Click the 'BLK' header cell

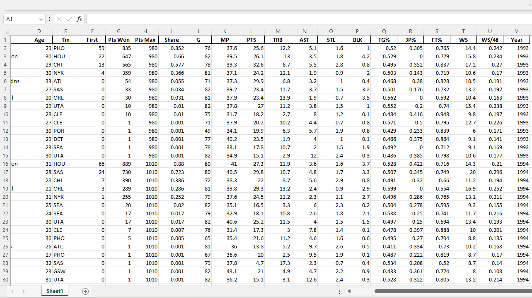357,40
